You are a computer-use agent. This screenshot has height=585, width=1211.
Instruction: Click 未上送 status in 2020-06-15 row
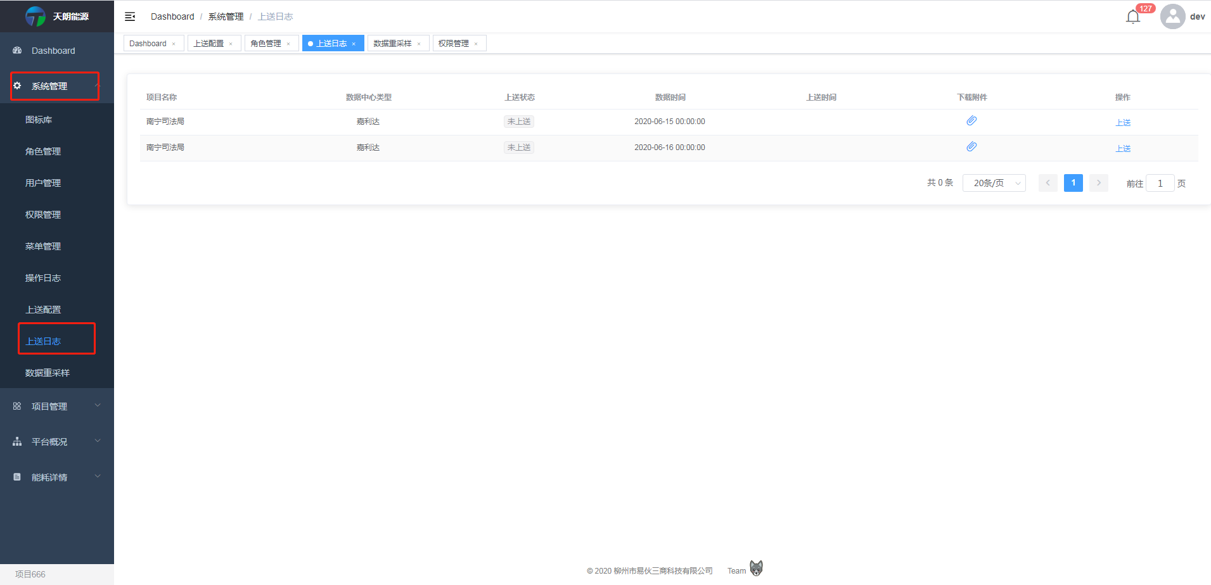pos(519,122)
